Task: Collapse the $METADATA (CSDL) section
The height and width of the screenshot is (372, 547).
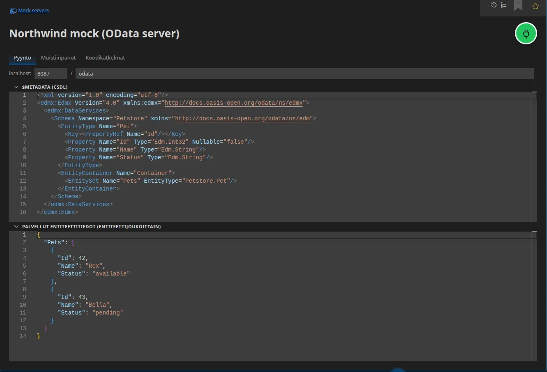Action: pyautogui.click(x=16, y=87)
